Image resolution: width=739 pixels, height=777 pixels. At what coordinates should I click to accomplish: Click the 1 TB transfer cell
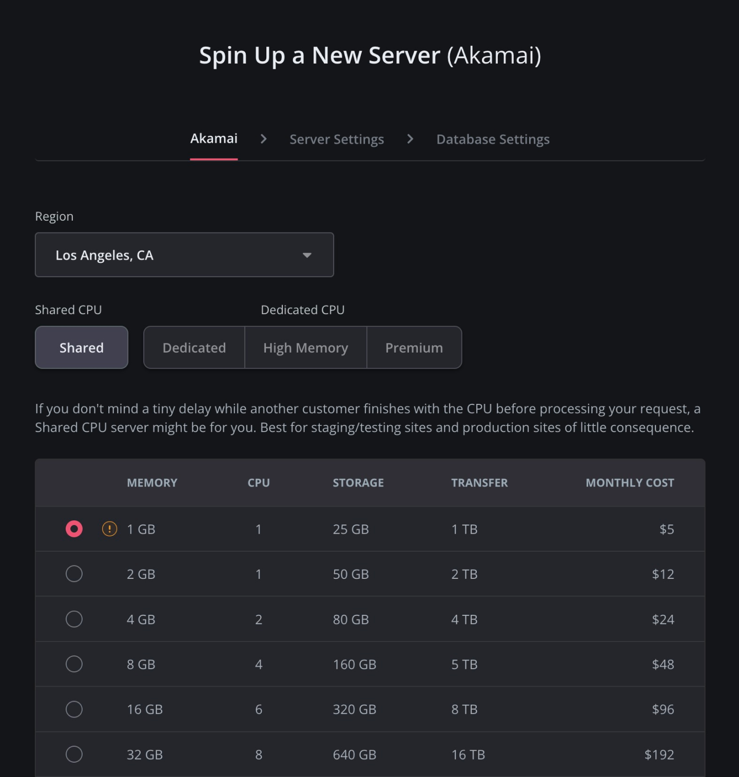[464, 529]
